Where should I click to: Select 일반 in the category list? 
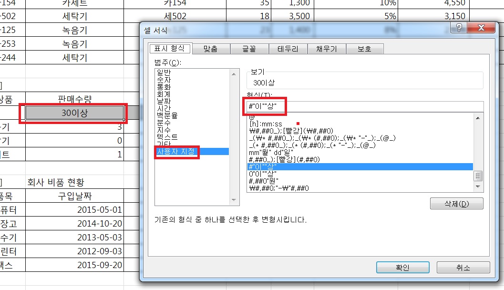pyautogui.click(x=164, y=72)
